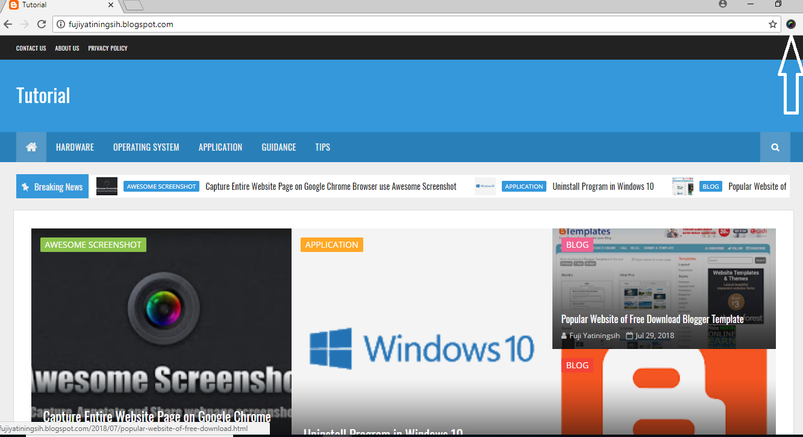
Task: Click the address bar URL field
Action: [416, 25]
